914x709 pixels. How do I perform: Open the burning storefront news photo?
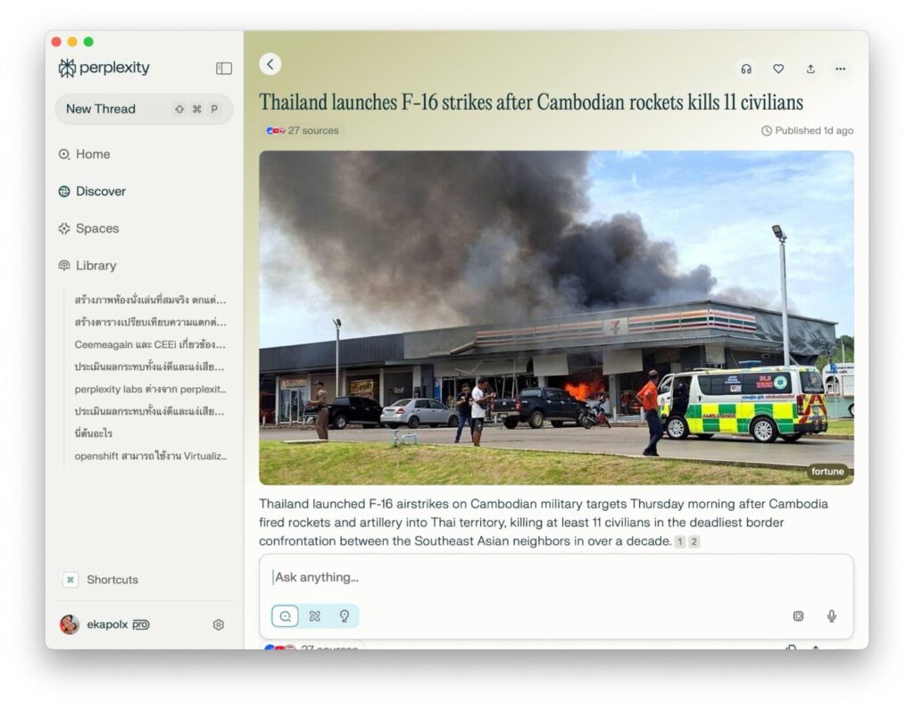click(x=556, y=317)
